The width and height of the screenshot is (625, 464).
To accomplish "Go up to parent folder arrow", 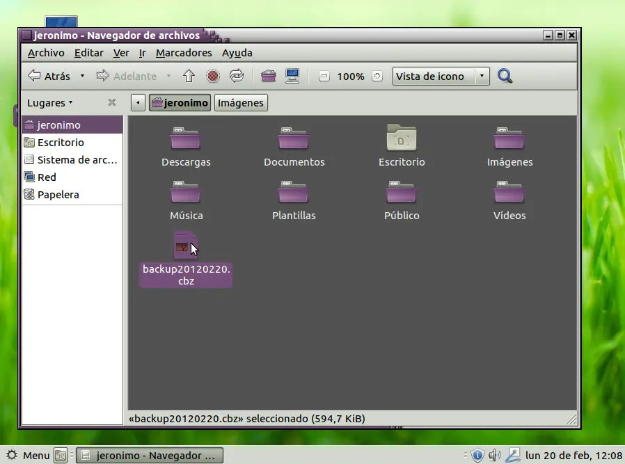I will (189, 76).
